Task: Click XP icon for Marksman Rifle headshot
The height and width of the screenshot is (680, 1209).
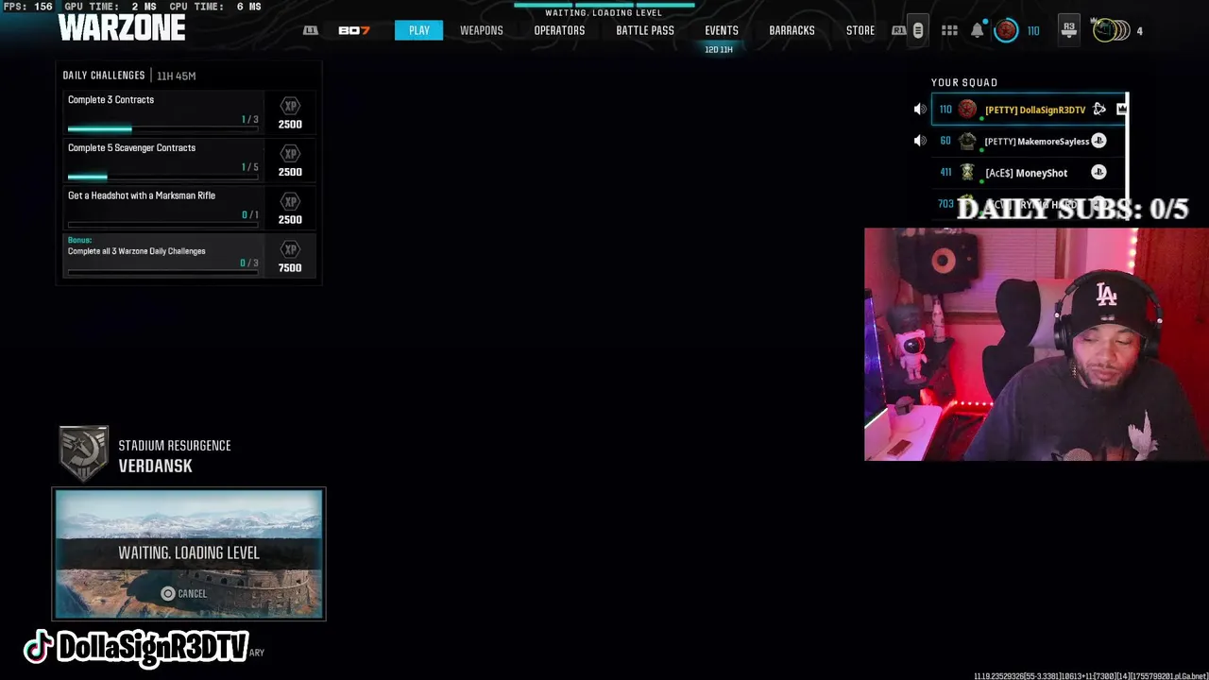Action: pos(290,202)
